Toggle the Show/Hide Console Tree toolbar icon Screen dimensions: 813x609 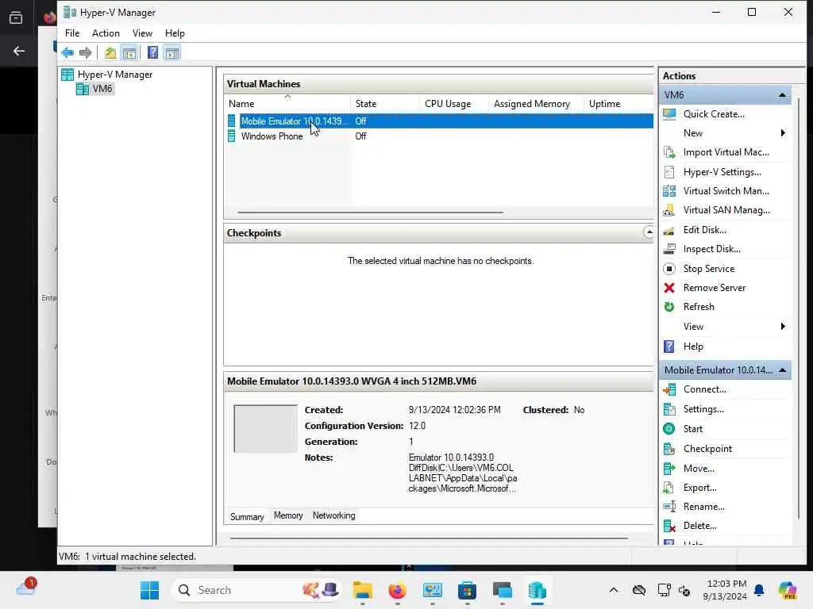pos(129,52)
